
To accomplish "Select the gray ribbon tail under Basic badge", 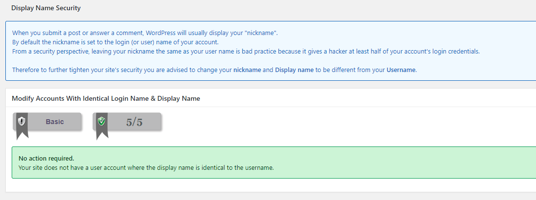I will click(x=22, y=134).
